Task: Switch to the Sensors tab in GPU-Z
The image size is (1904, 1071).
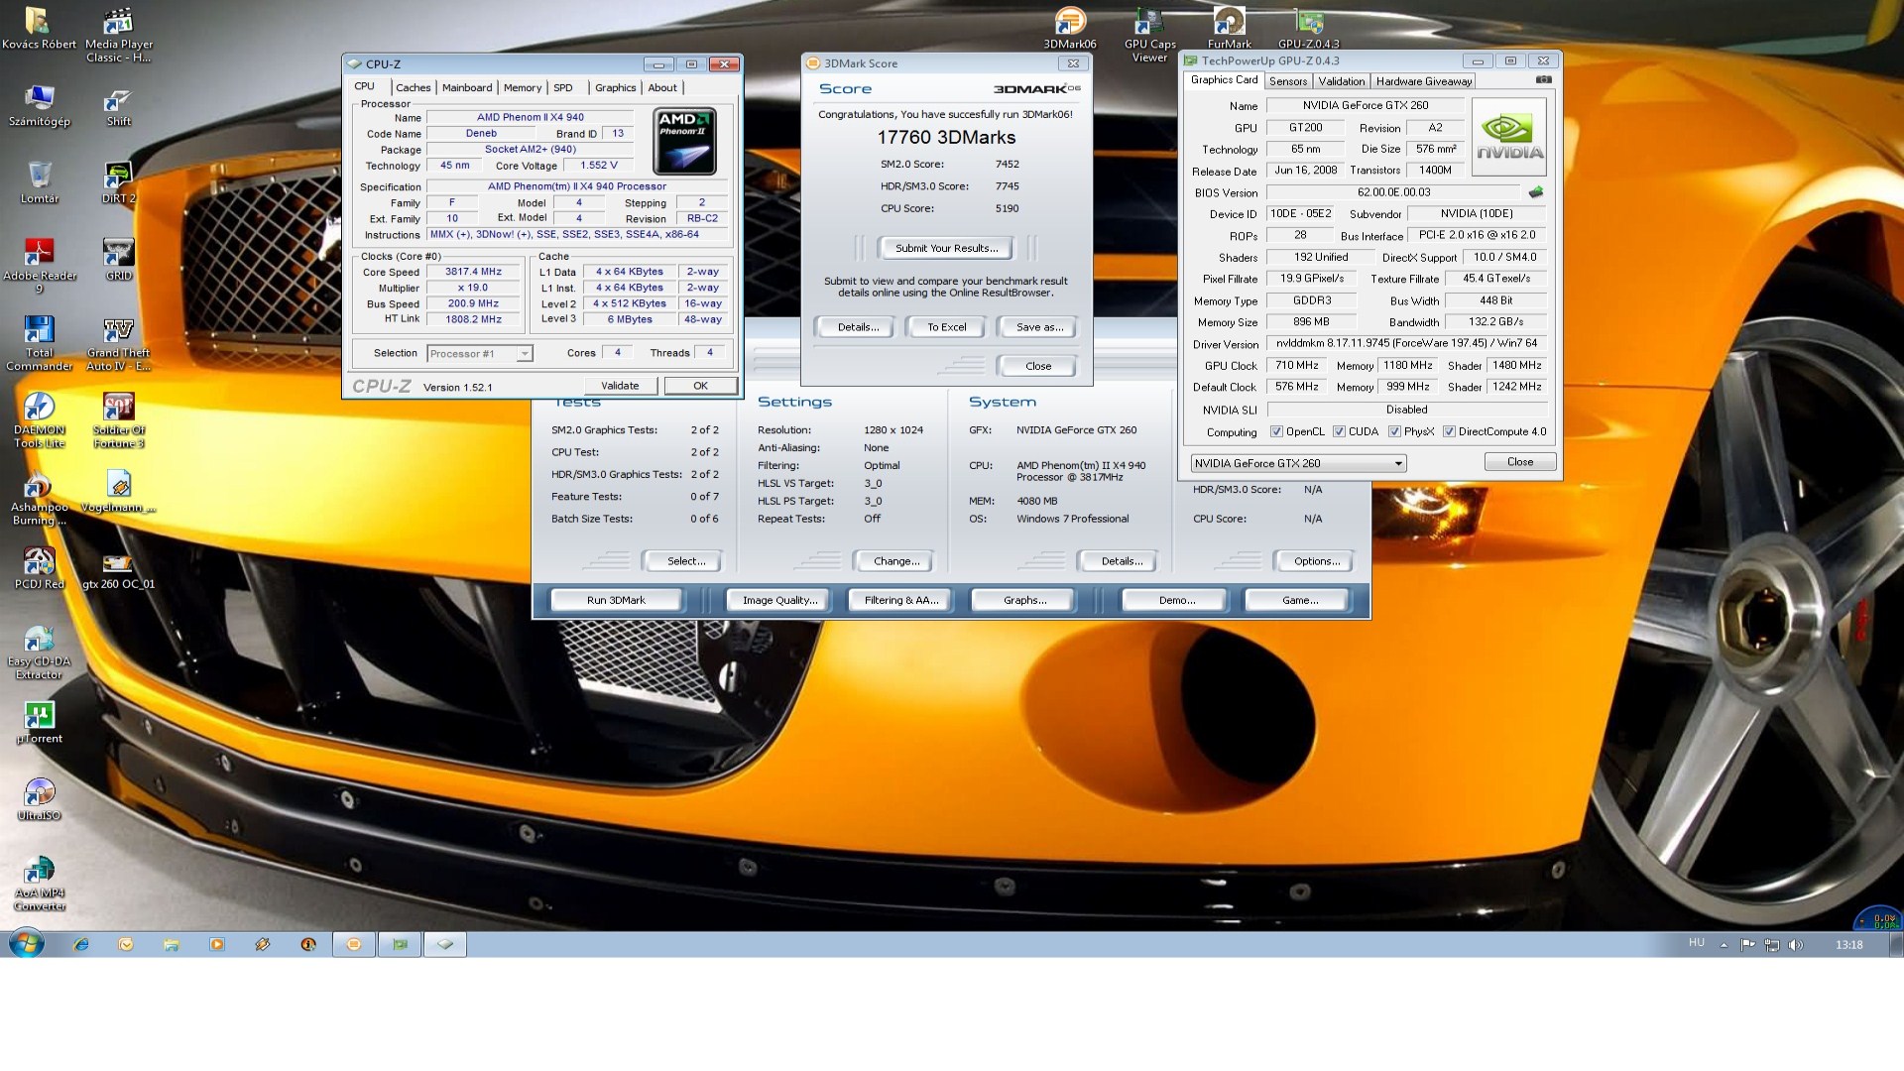Action: tap(1288, 81)
